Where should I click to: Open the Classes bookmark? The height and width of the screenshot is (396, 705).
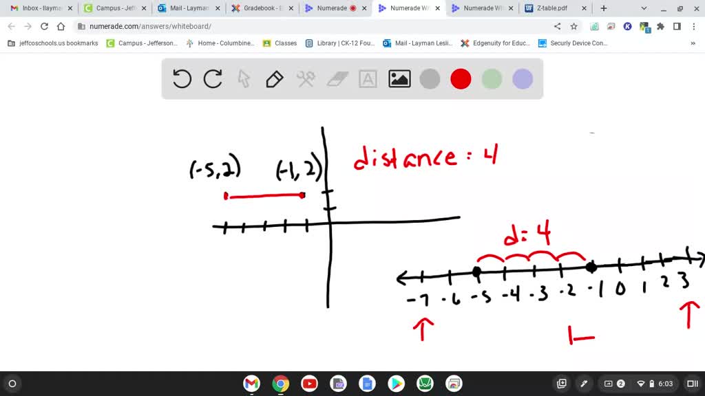click(x=285, y=43)
